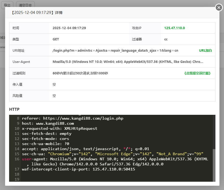224x190 pixels.
Task: Click line number 18 in code gutter
Action: coord(17,174)
